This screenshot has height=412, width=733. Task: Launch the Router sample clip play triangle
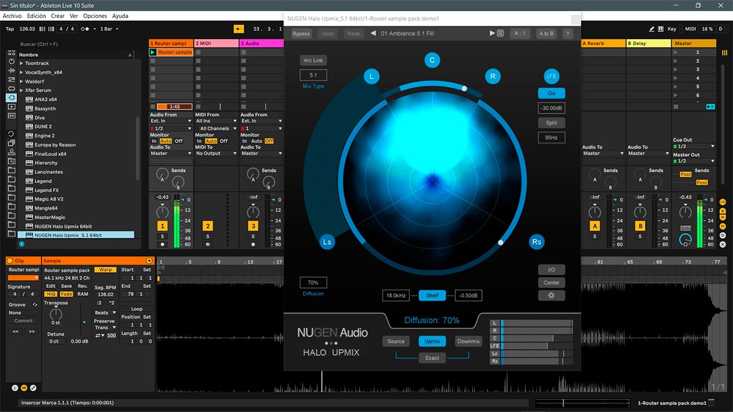coord(153,52)
